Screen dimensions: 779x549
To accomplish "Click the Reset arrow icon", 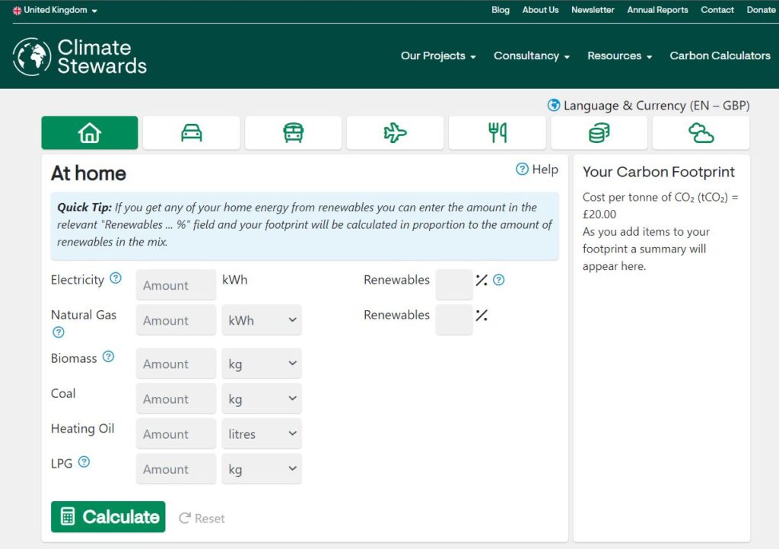I will click(185, 519).
